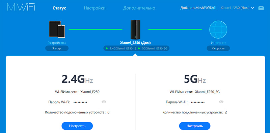This screenshot has width=270, height=133.
Task: Expand the Xiaomi_E250 (Дом) dropdown arrow
Action: 253,8
